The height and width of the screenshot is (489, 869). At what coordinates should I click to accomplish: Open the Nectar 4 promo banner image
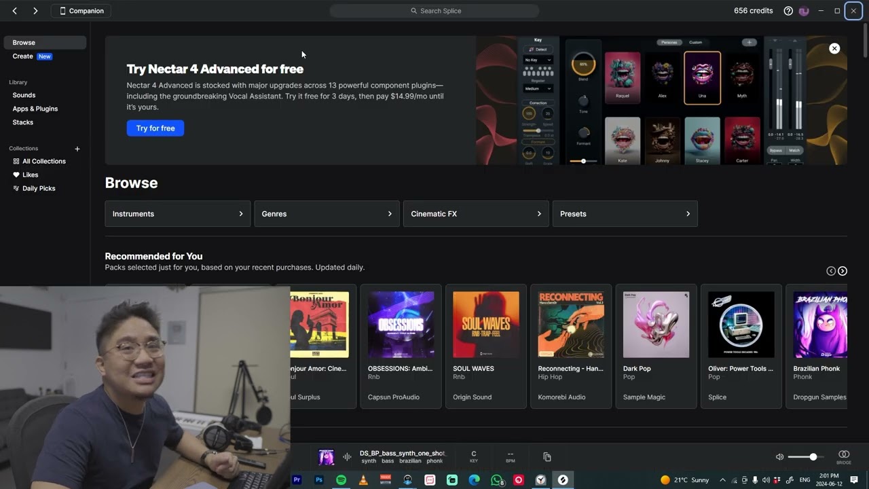[x=661, y=101]
